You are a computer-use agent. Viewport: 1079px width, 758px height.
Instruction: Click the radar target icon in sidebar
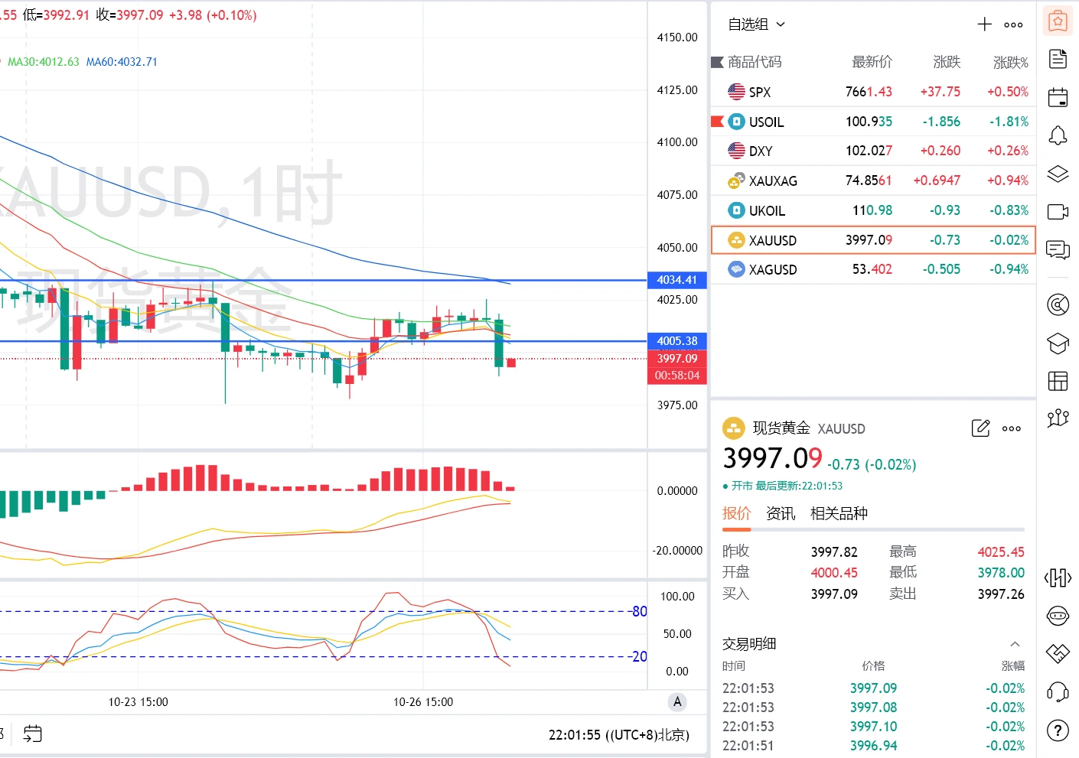pyautogui.click(x=1058, y=305)
